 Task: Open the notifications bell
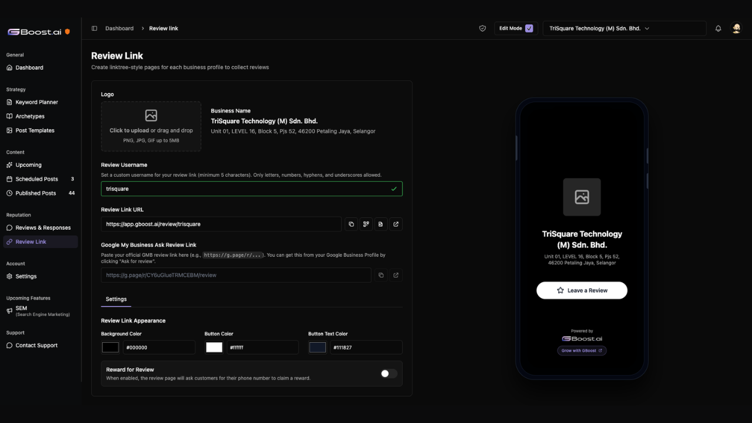coord(718,28)
